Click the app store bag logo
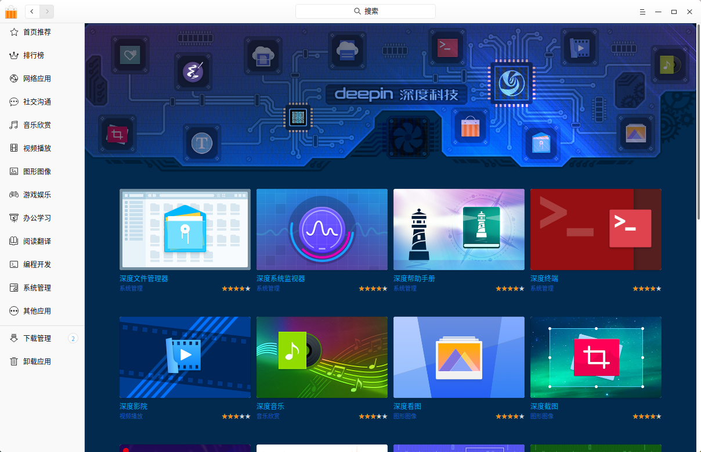The image size is (701, 452). 11,12
